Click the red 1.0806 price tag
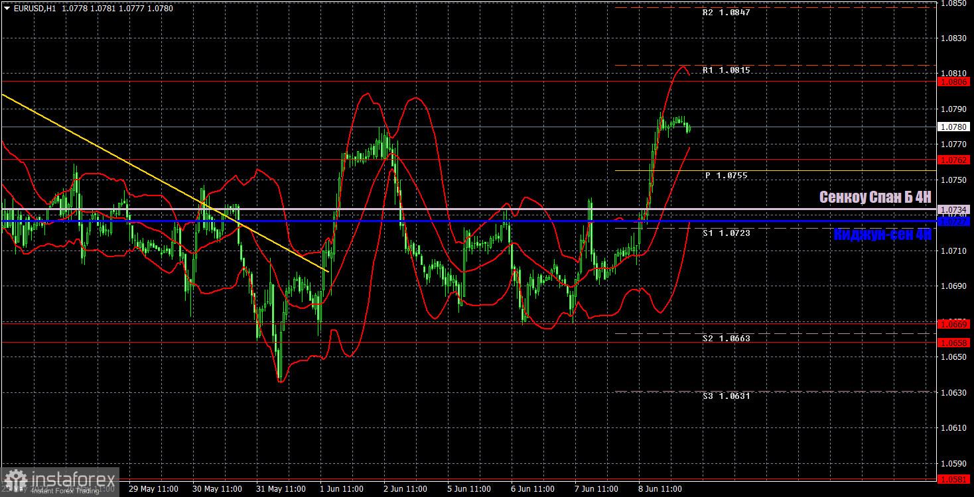The image size is (974, 497). (x=955, y=82)
